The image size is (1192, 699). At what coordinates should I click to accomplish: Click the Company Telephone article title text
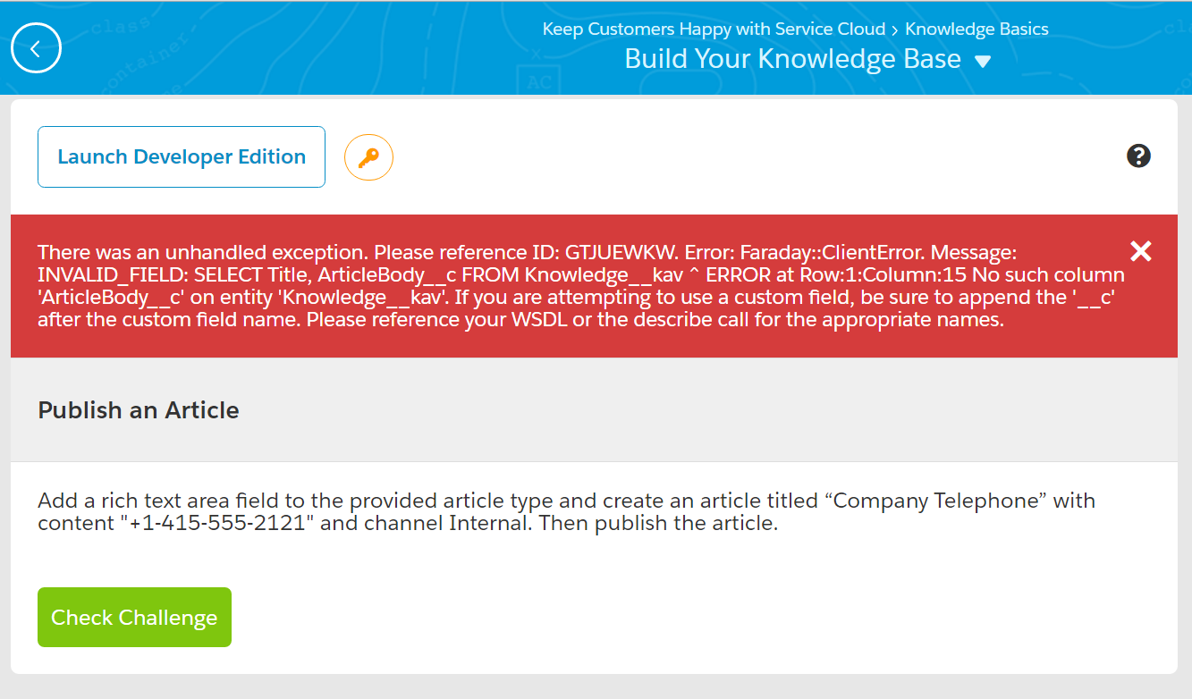pos(939,501)
